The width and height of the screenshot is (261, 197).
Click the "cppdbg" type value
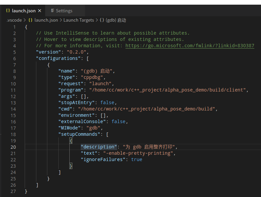coord(92,77)
